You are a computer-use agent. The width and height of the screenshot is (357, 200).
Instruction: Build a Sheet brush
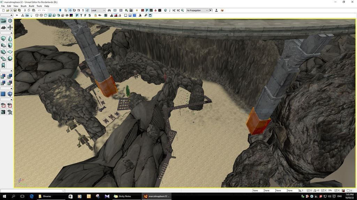point(10,52)
